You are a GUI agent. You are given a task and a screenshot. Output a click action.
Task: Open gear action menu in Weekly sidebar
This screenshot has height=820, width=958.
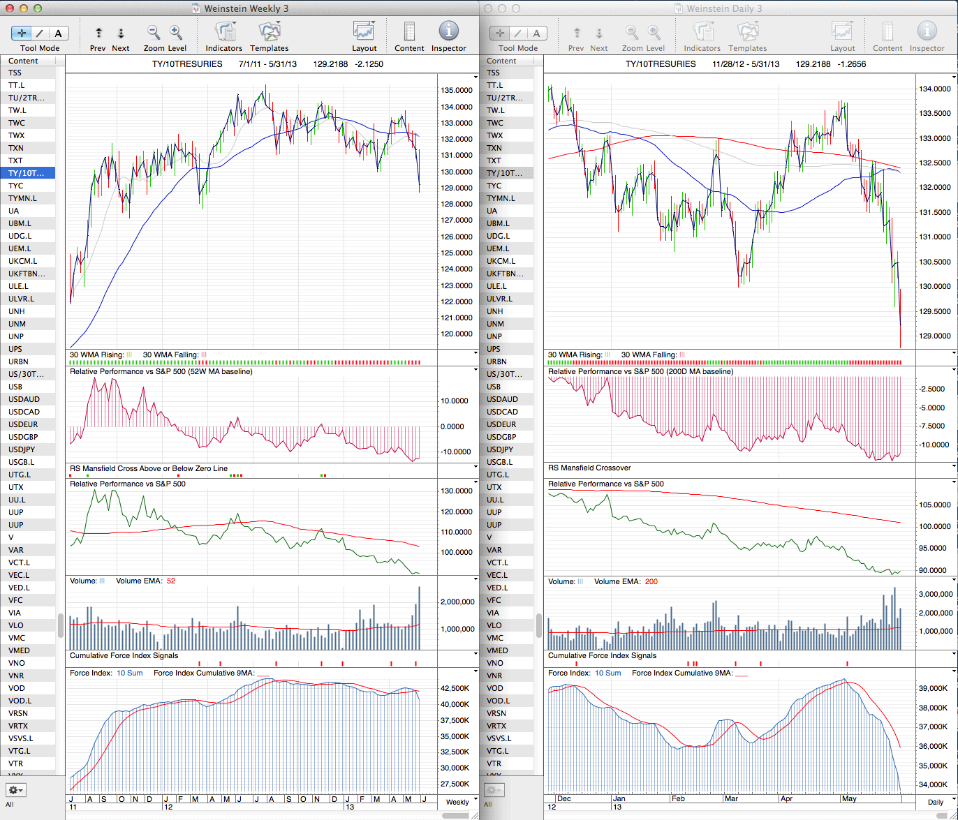[x=16, y=790]
